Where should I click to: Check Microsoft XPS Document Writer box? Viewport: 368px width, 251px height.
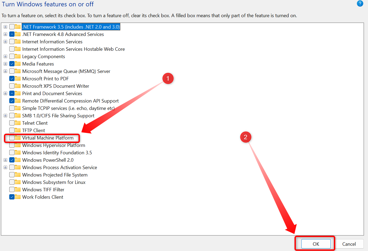tap(12, 86)
